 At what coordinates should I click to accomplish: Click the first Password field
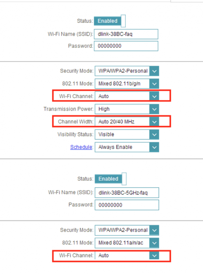126,46
